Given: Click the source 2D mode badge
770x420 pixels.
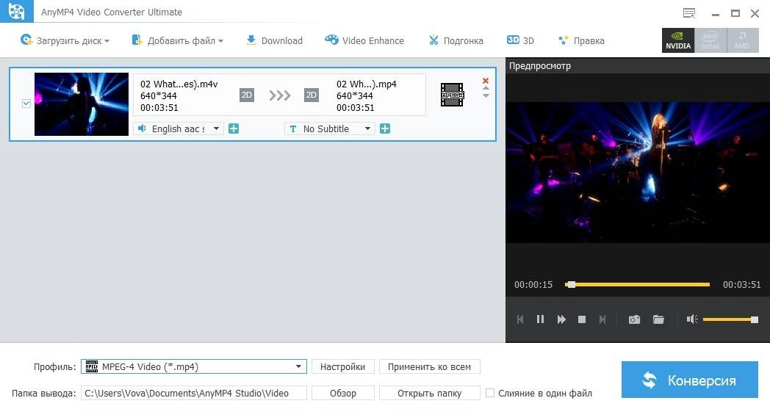Looking at the screenshot, I should [x=247, y=95].
